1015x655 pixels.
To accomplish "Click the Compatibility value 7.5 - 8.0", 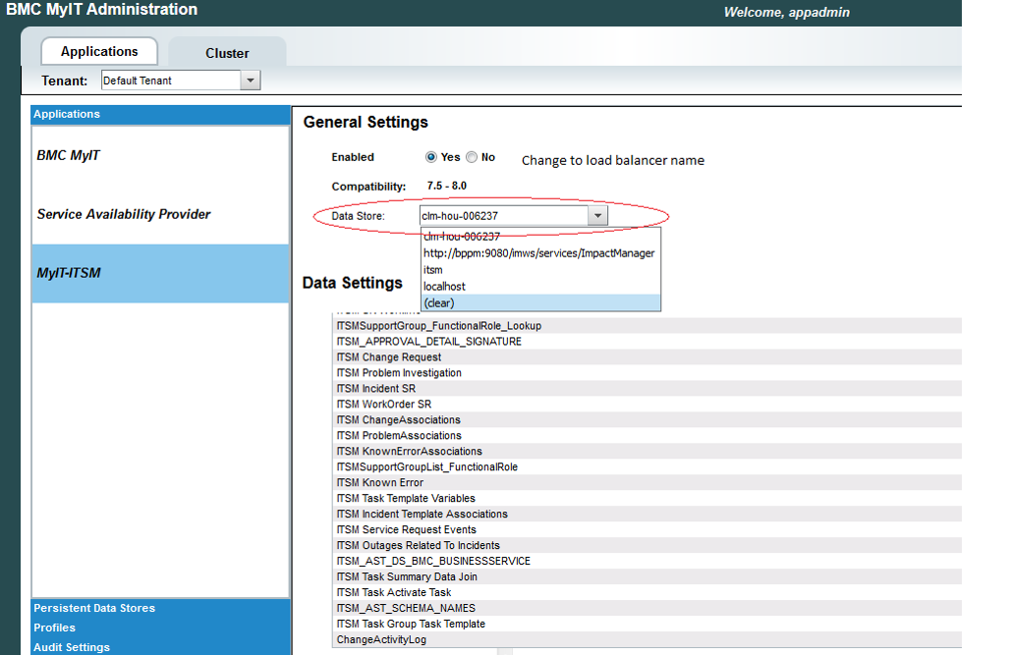I will tap(447, 186).
